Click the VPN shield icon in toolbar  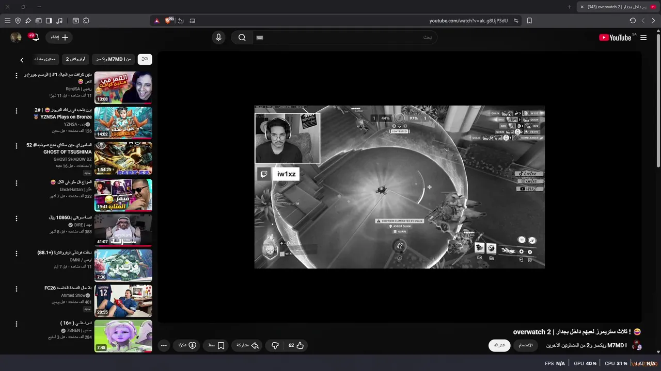(x=18, y=21)
